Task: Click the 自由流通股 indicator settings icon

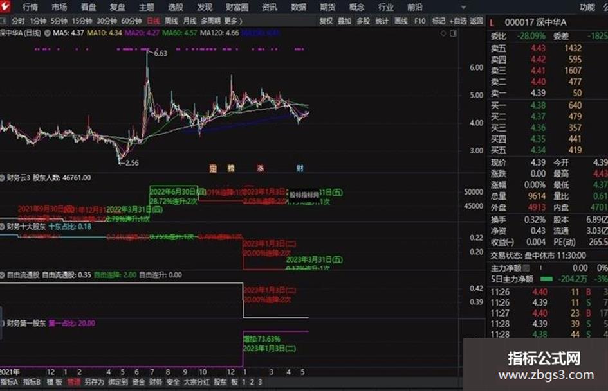Action: 3,275
